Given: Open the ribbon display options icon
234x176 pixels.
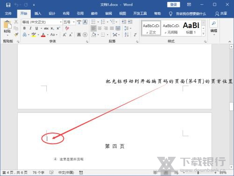Looking at the screenshot, I should (189, 5).
